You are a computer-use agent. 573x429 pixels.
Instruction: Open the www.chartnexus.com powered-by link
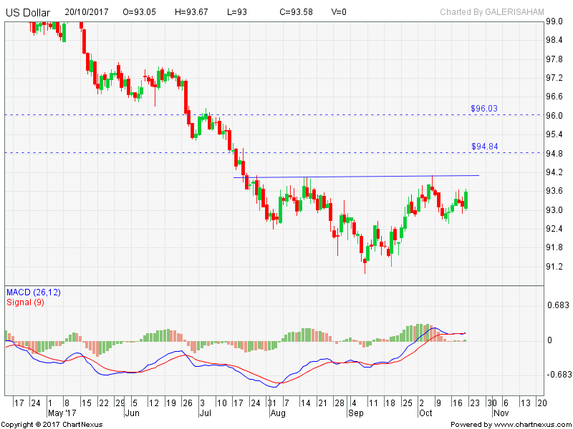point(531,424)
